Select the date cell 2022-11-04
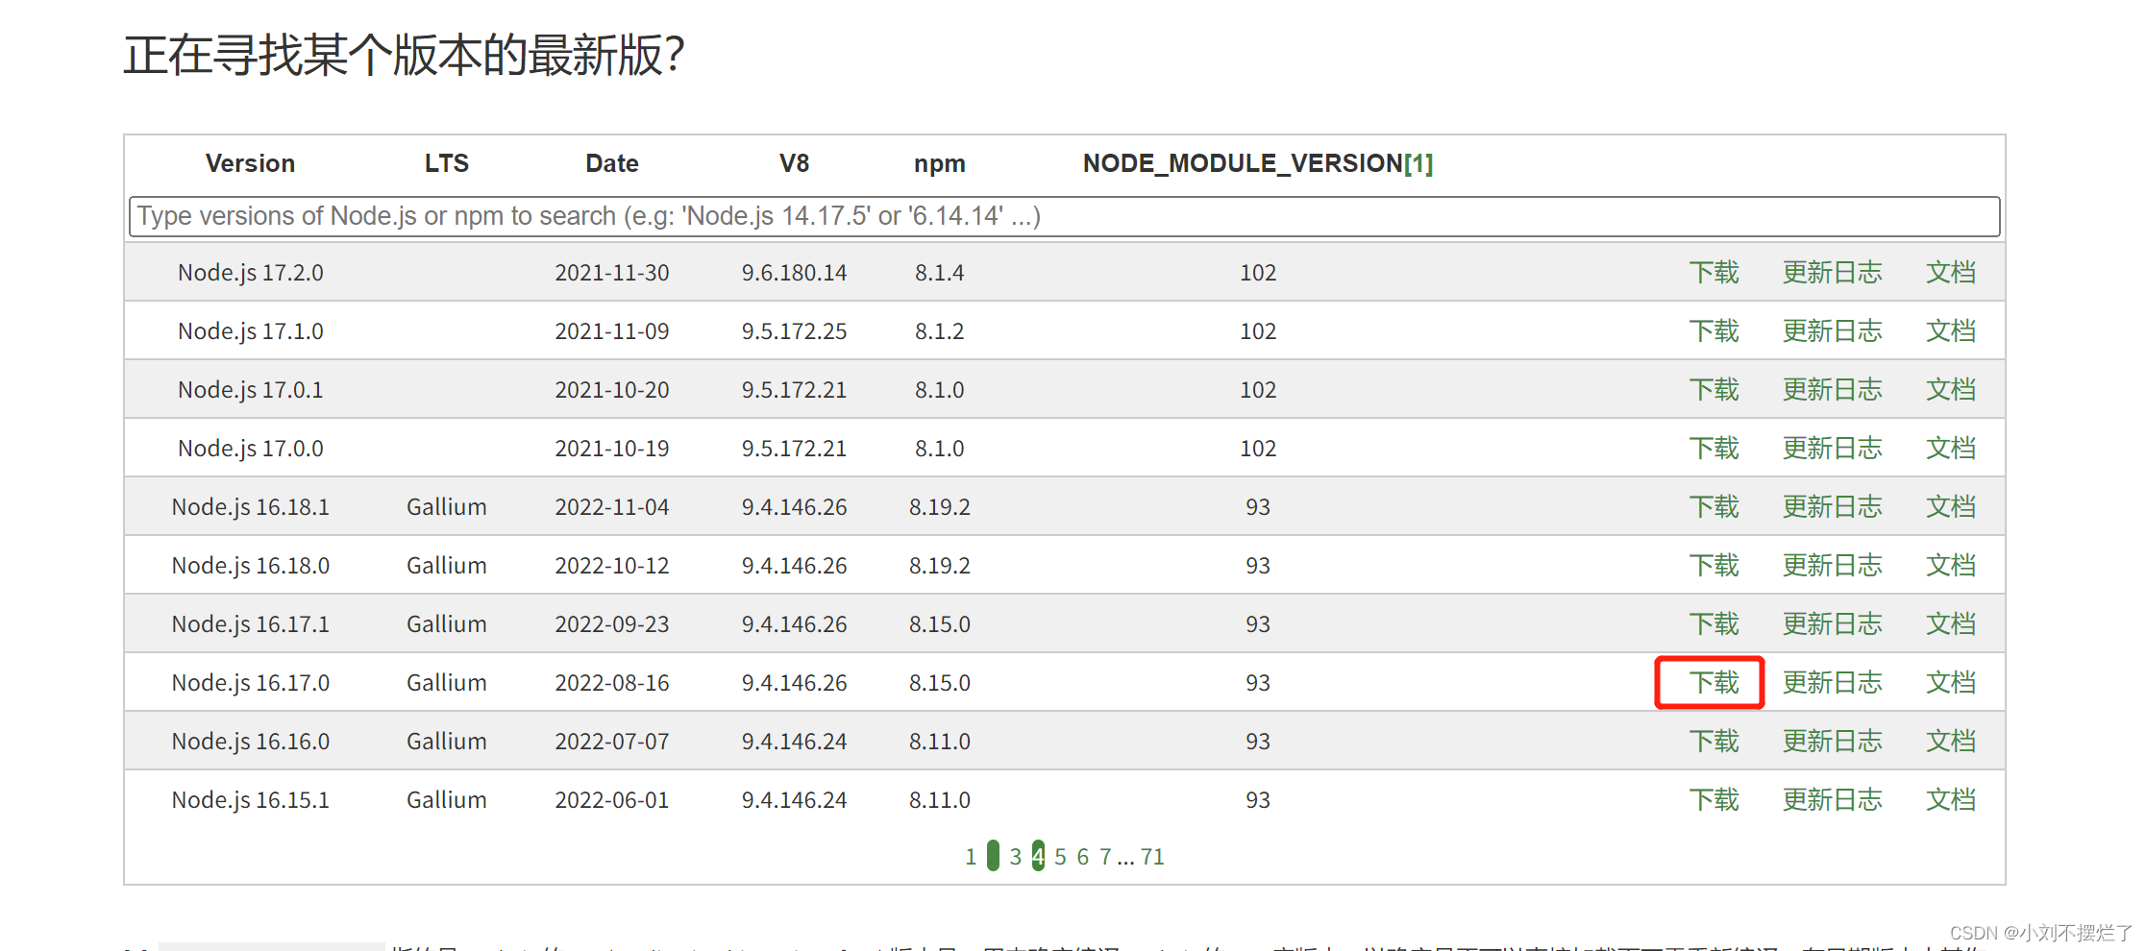The height and width of the screenshot is (951, 2146). coord(611,507)
